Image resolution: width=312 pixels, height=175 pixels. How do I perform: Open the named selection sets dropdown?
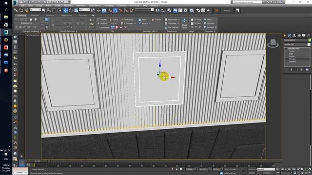pyautogui.click(x=144, y=10)
